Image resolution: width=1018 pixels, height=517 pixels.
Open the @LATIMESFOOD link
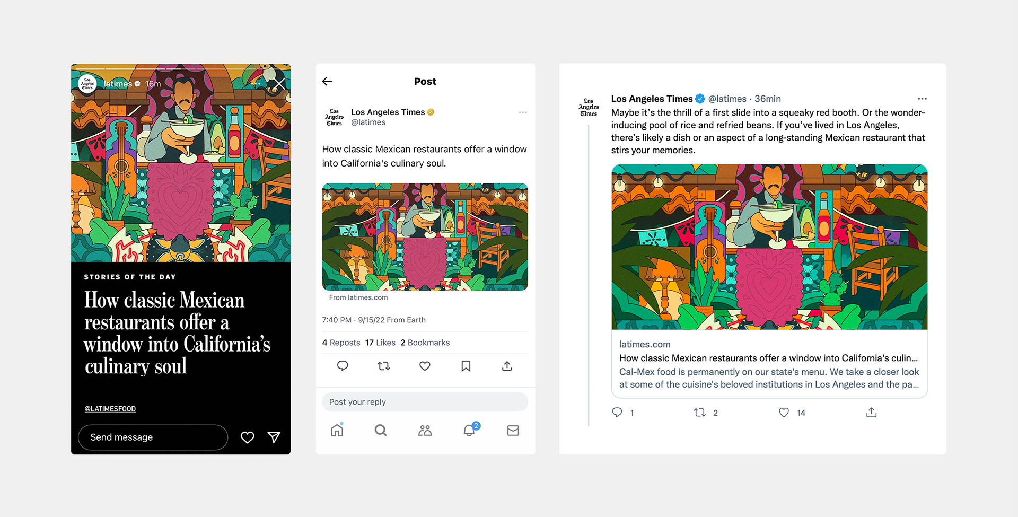tap(110, 409)
